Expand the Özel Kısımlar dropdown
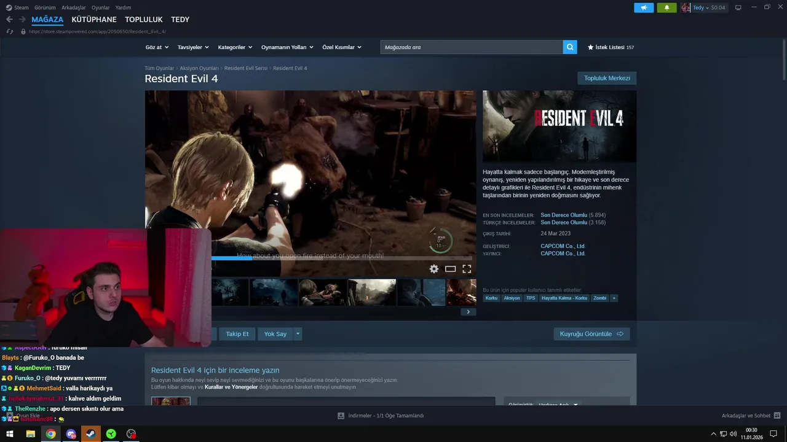Image resolution: width=787 pixels, height=442 pixels. (342, 47)
